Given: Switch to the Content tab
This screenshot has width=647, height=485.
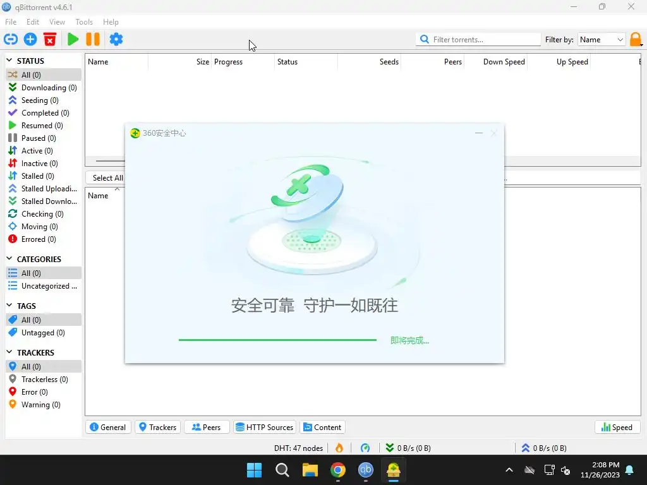Looking at the screenshot, I should pyautogui.click(x=322, y=428).
